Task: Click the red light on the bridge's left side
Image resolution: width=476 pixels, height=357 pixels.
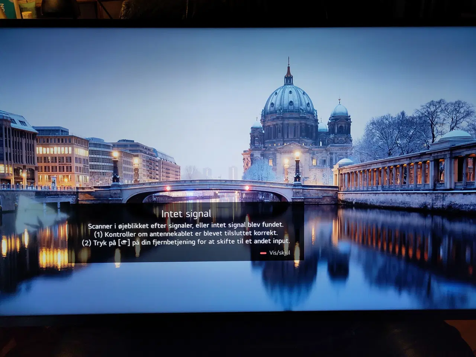Action: (168, 189)
